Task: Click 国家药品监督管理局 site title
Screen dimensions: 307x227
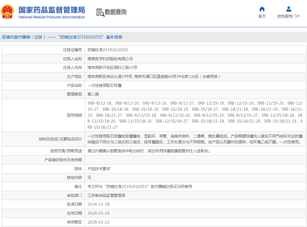Action: 52,10
